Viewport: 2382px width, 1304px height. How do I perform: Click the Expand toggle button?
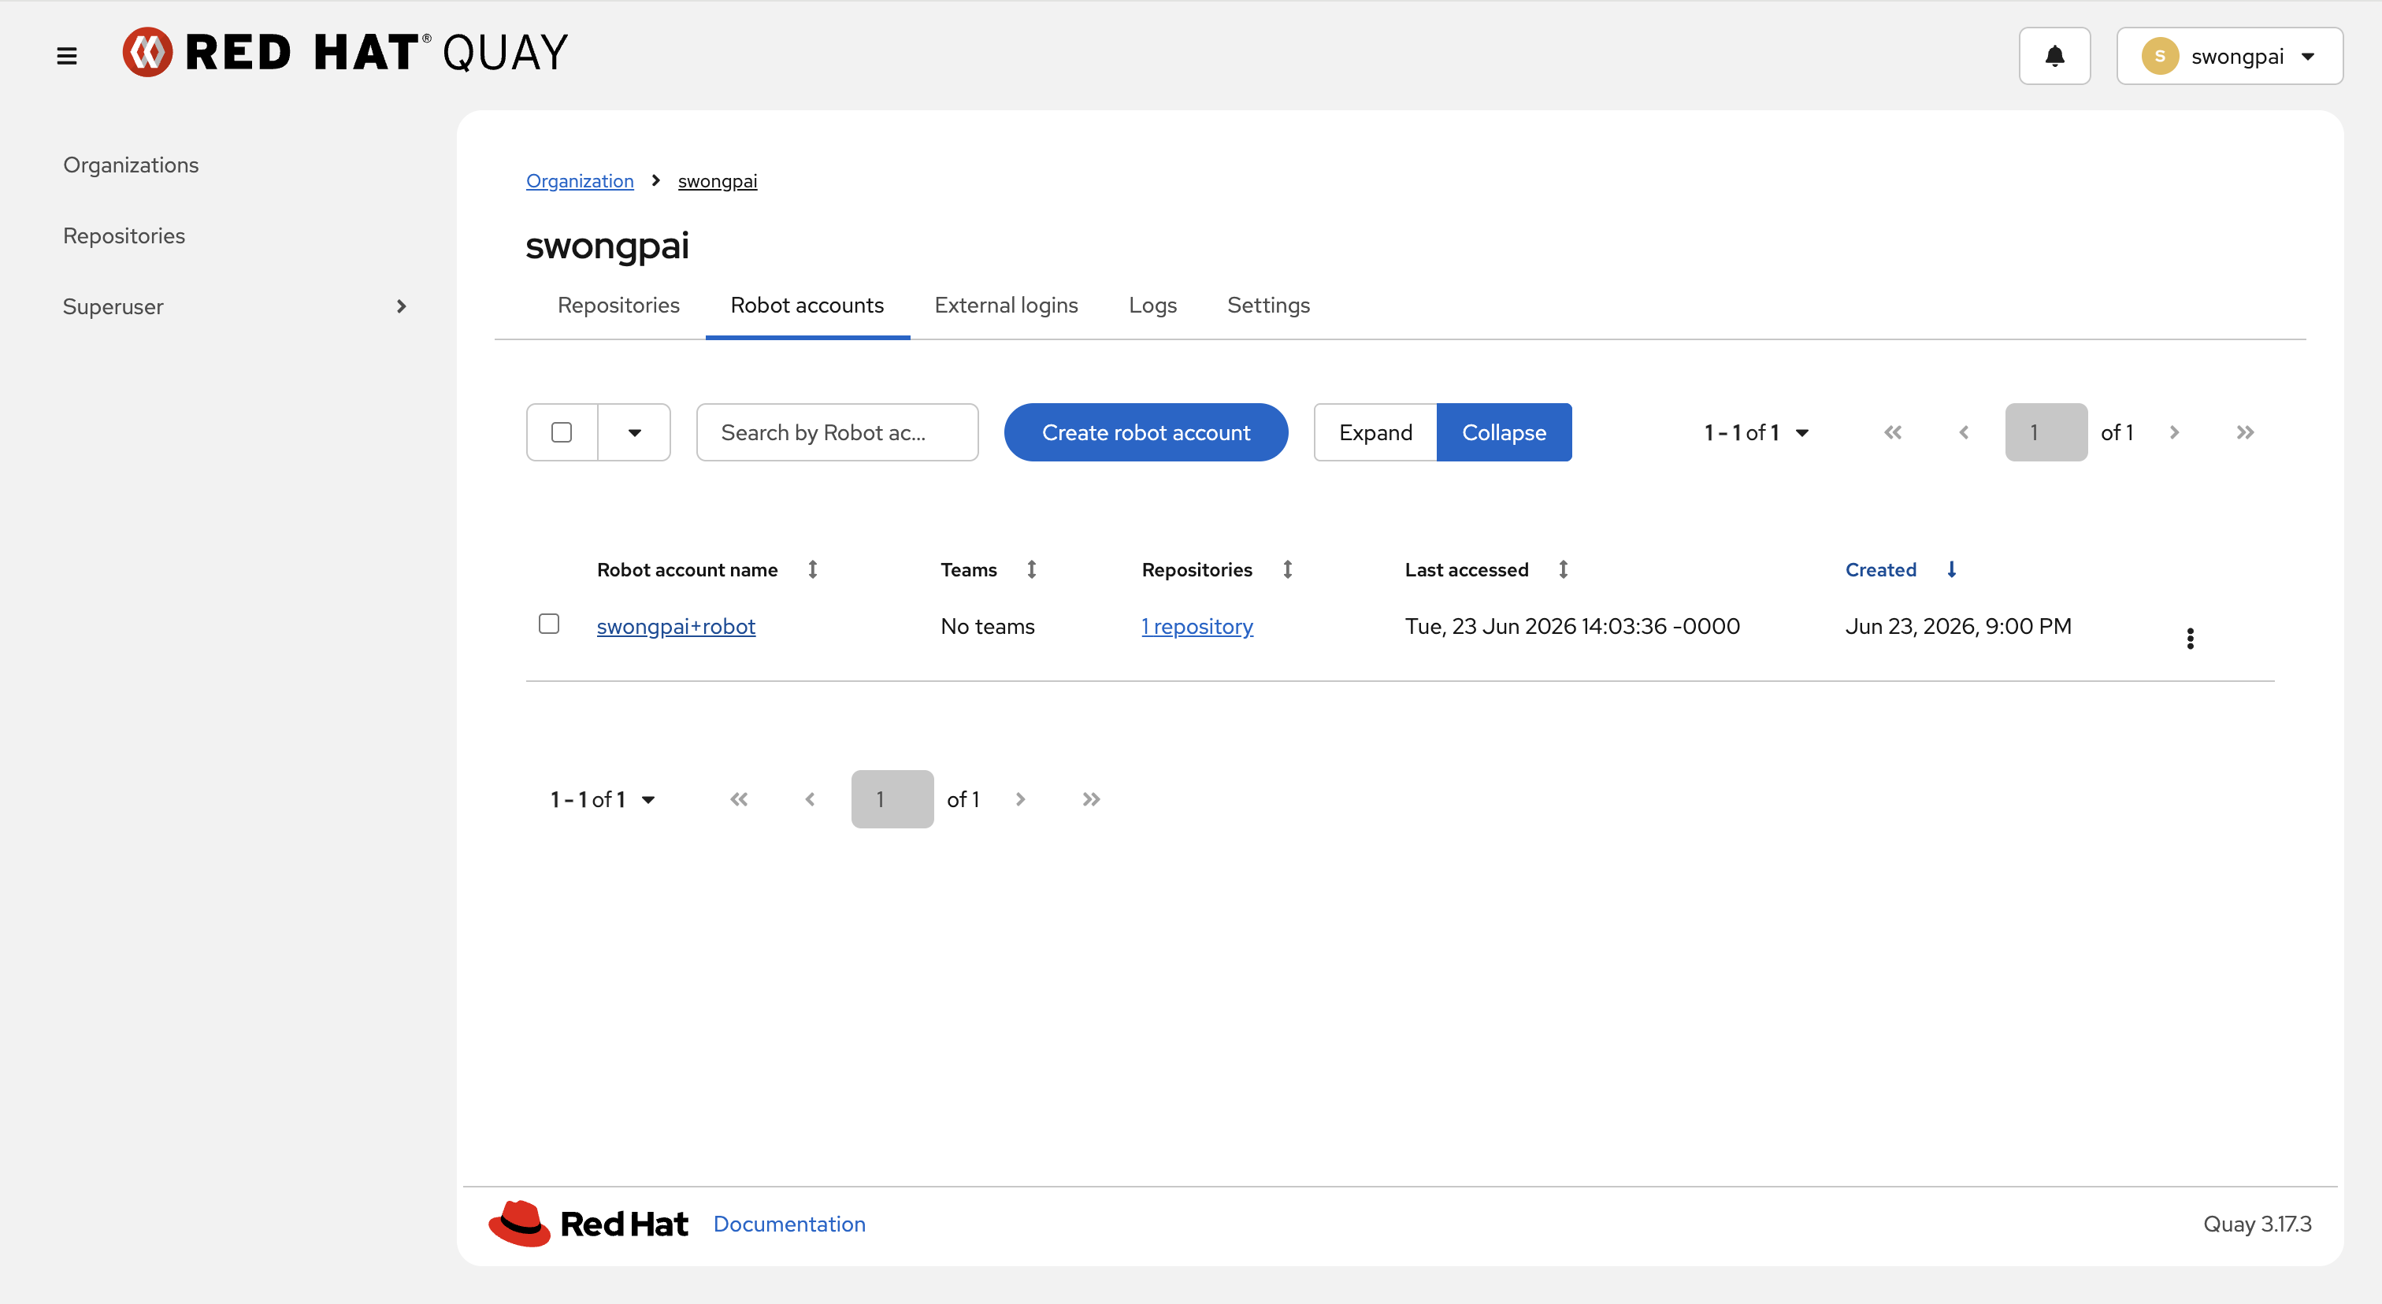(1375, 432)
